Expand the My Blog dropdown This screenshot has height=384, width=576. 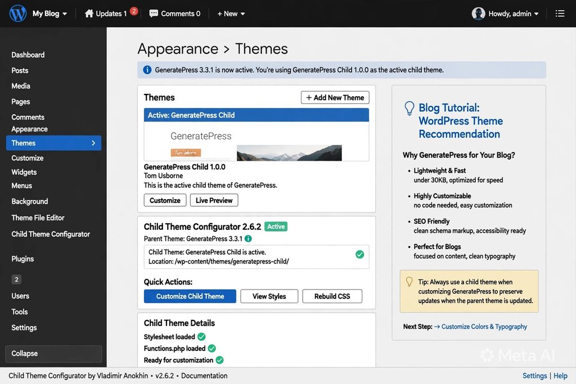[x=49, y=13]
